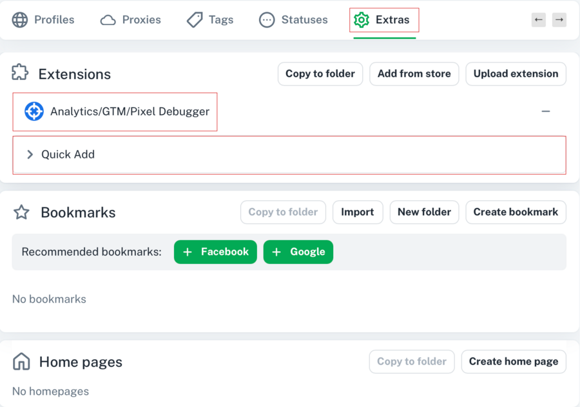Remove Analytics/GTM/Pixel Debugger using minus icon
Screen dimensions: 580x407
(x=546, y=111)
